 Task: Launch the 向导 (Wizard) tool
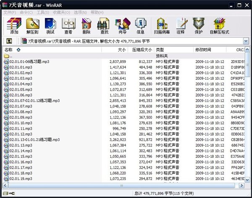[123, 26]
